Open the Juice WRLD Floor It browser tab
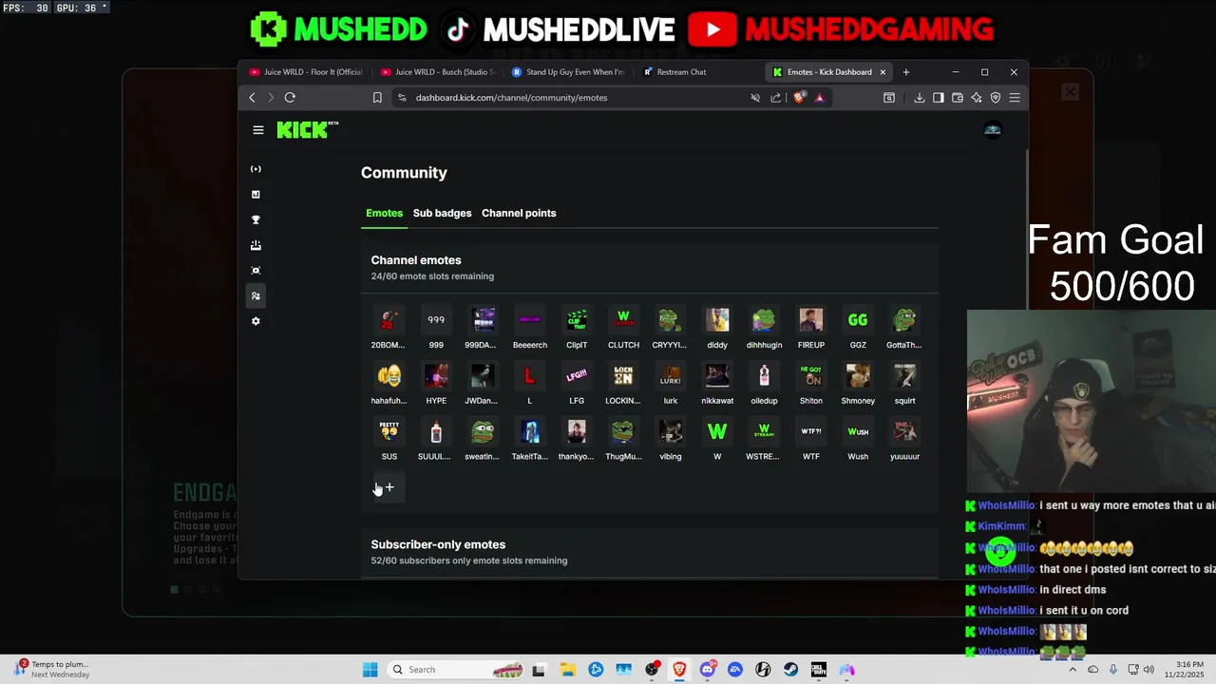Screen dimensions: 1216x684 tap(306, 72)
